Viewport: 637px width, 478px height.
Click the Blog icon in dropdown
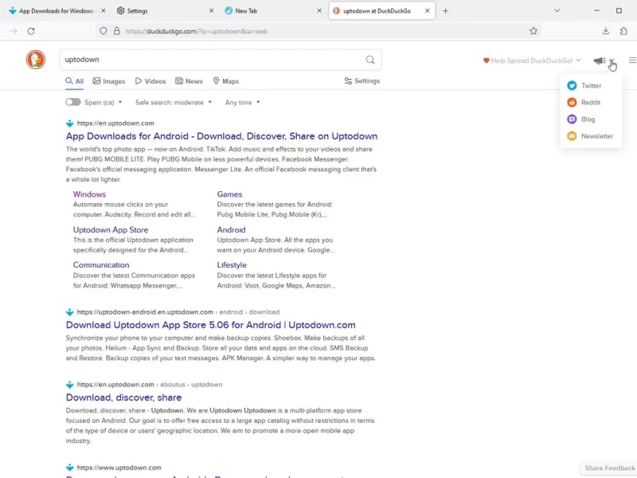click(572, 119)
